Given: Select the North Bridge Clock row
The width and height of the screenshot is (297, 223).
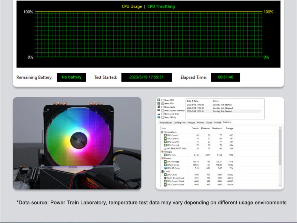Looking at the screenshot, I should pyautogui.click(x=175, y=178).
